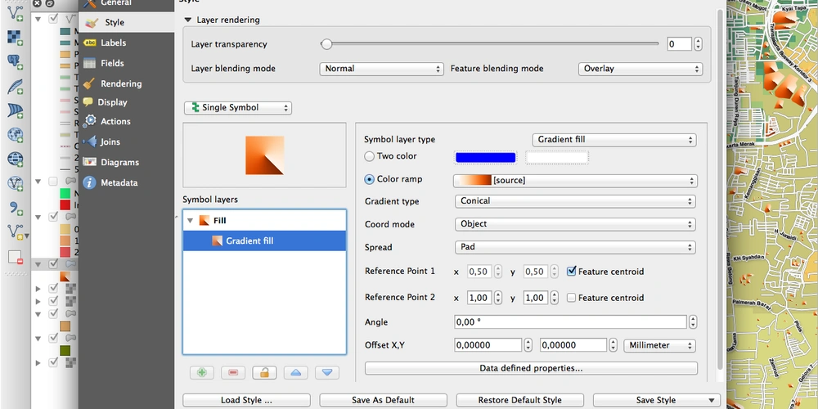Move symbol layer up with arrow button
The height and width of the screenshot is (409, 818).
click(296, 372)
